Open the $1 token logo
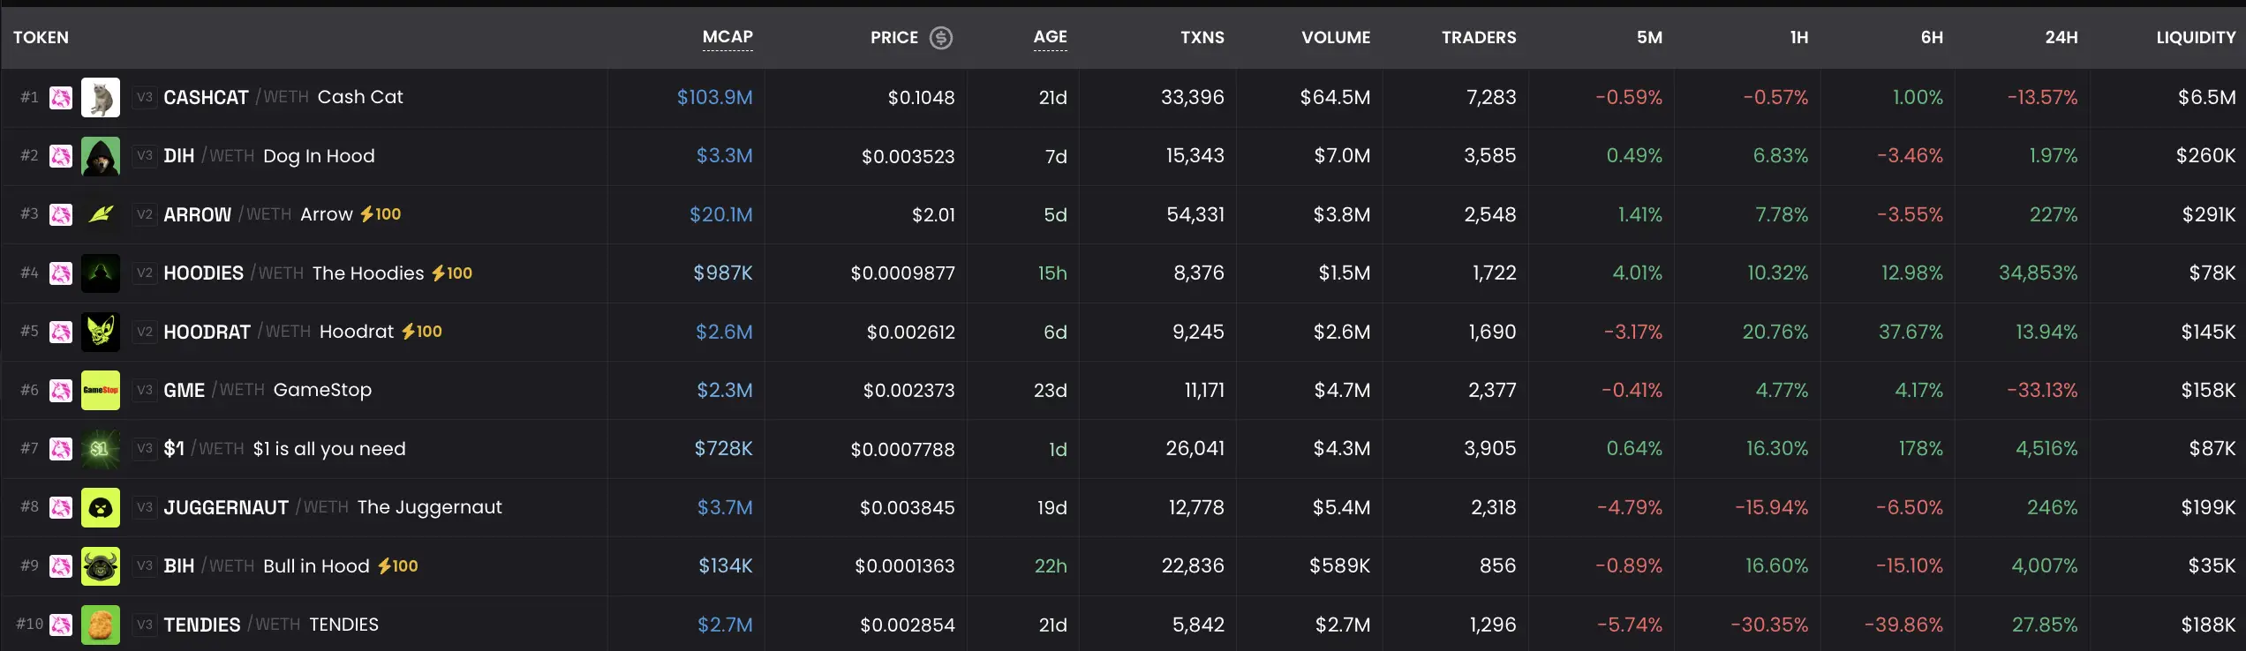The image size is (2246, 651). (x=101, y=449)
